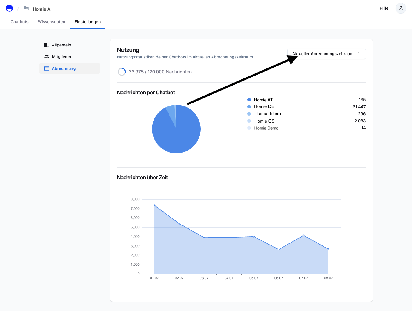Click the 33.975 / 120.000 Nachrichten text
412x311 pixels.
coord(160,72)
